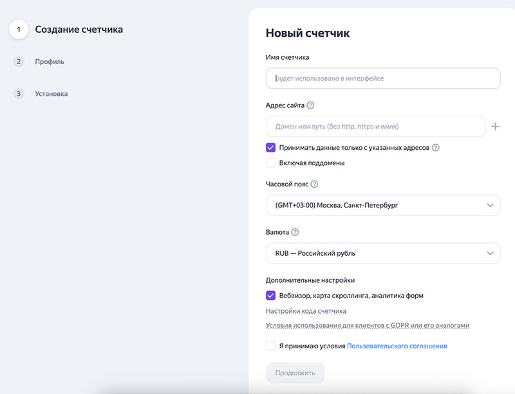This screenshot has height=394, width=515.
Task: Select step 1 circle icon
Action: tap(19, 29)
